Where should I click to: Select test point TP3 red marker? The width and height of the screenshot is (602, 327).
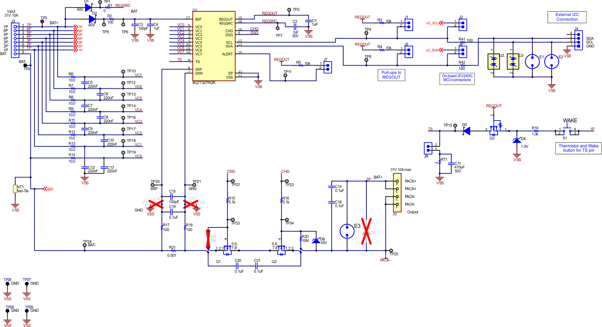42,21
